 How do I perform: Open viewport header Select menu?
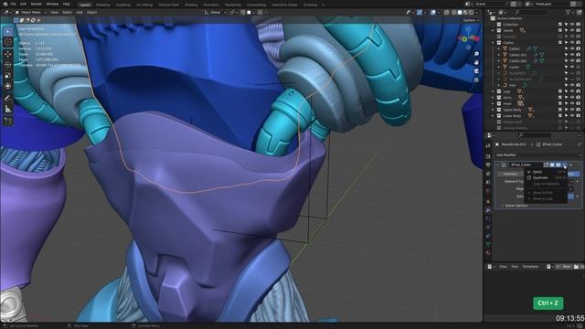click(67, 12)
